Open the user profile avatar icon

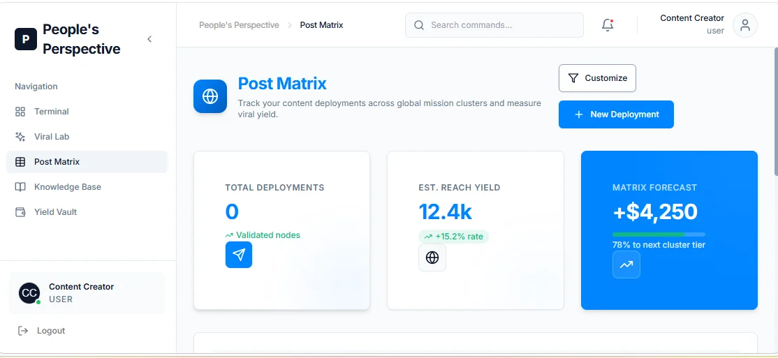[x=745, y=25]
